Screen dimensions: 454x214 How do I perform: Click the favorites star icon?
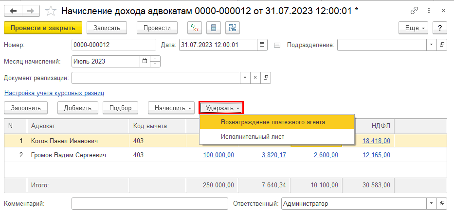click(50, 10)
